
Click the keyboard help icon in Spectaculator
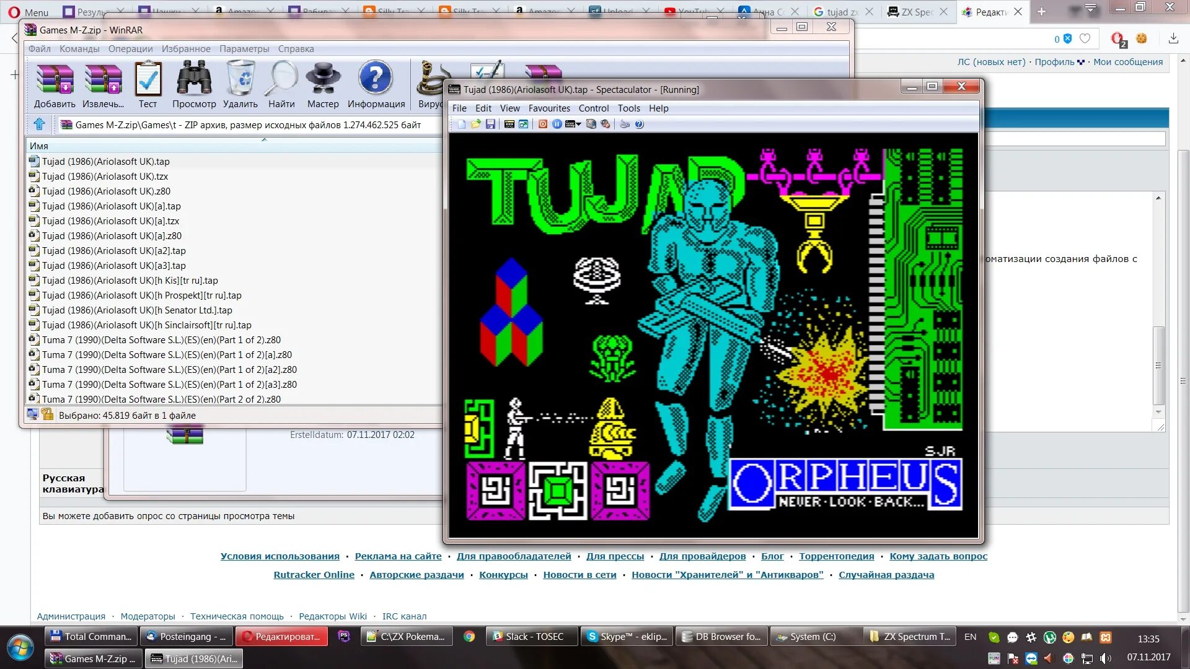[625, 124]
